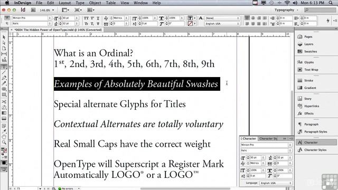The image size is (338, 190).
Task: Toggle Subscript formatting
Action: pyautogui.click(x=92, y=24)
